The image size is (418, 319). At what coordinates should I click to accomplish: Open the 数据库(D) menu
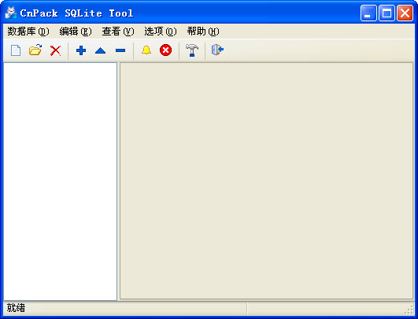click(28, 32)
